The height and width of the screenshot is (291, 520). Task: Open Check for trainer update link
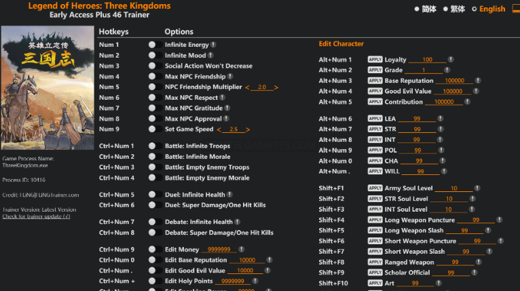coord(36,216)
